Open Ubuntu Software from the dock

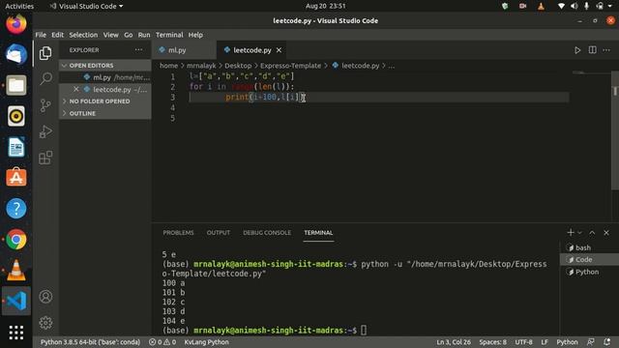pyautogui.click(x=16, y=178)
